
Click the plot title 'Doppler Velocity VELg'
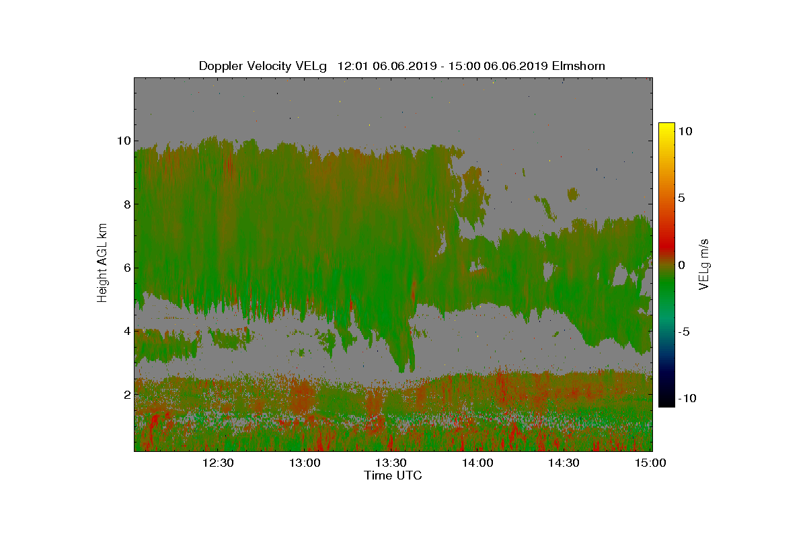[263, 66]
